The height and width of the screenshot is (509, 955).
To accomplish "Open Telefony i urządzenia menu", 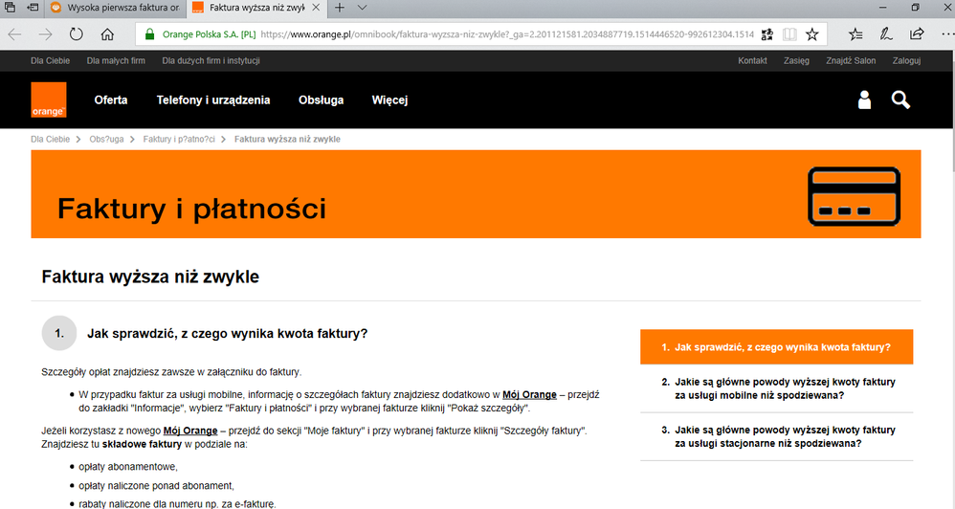I will 213,100.
